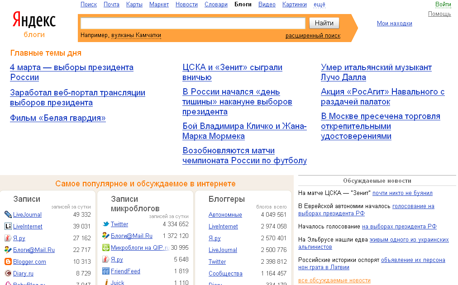Click example query 'вулканы Камчатки'

[x=136, y=35]
